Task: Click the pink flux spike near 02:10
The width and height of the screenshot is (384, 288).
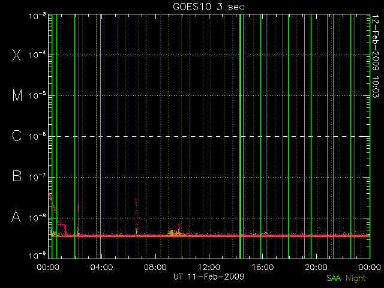Action: [78, 219]
